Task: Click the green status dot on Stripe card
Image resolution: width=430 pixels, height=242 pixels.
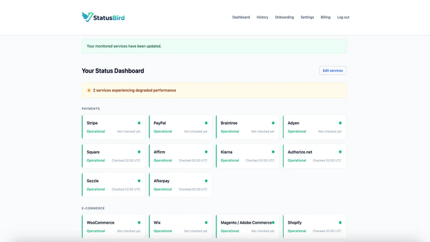Action: pos(139,123)
